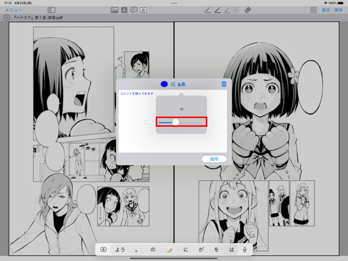Tap the 12 font size value

pos(181,109)
